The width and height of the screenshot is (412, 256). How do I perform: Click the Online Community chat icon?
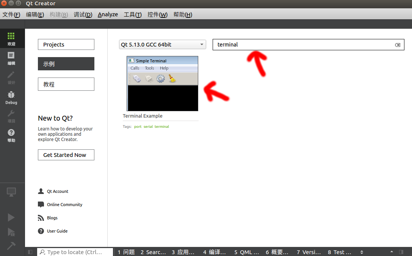[41, 205]
